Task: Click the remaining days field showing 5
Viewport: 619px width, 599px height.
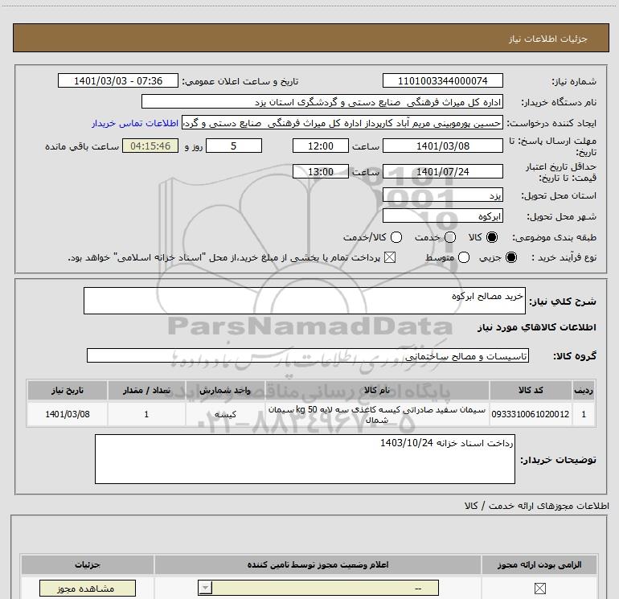Action: coord(234,146)
